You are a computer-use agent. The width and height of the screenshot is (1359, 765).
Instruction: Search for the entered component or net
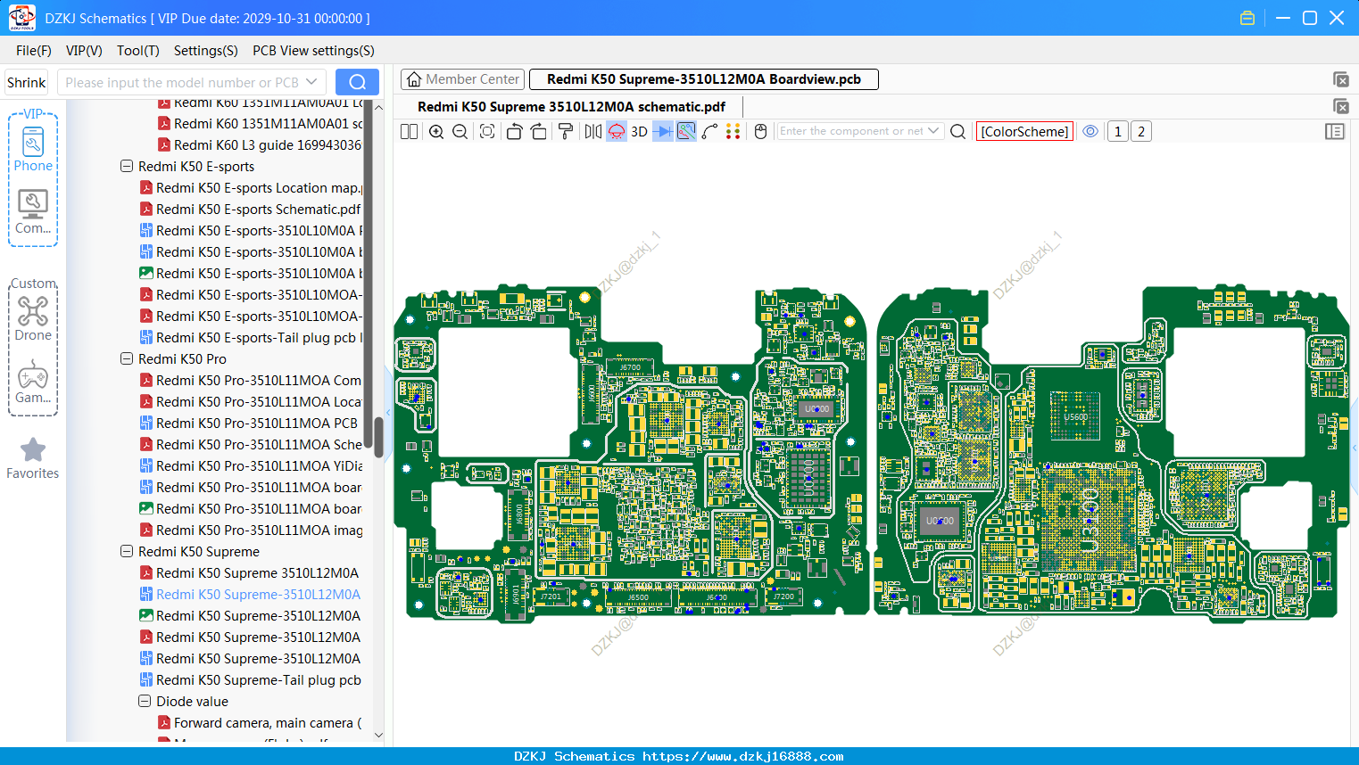pos(958,132)
